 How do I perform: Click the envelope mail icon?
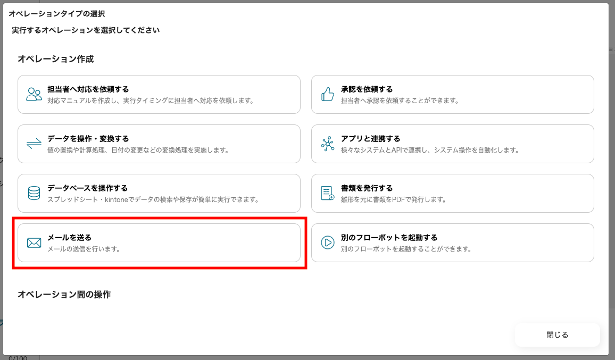[34, 243]
